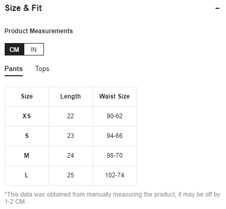Click the Size & Fit heading
226x209 pixels.
[23, 8]
